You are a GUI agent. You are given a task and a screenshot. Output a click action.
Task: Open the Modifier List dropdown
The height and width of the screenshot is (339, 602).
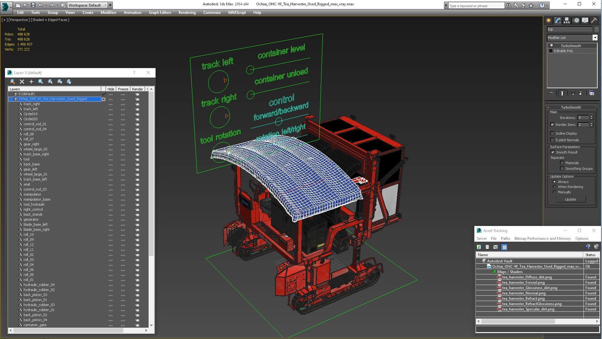click(x=595, y=38)
